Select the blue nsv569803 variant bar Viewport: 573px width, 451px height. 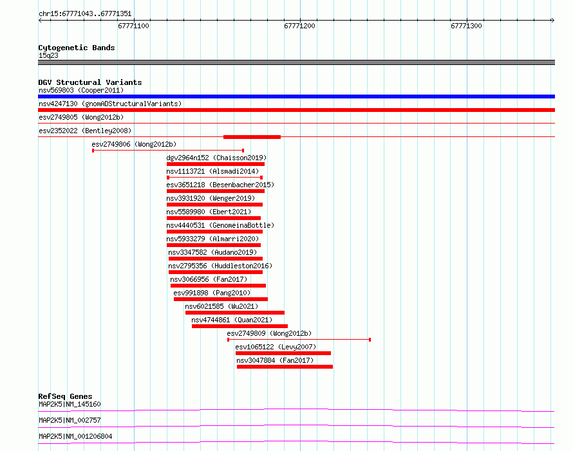click(296, 97)
